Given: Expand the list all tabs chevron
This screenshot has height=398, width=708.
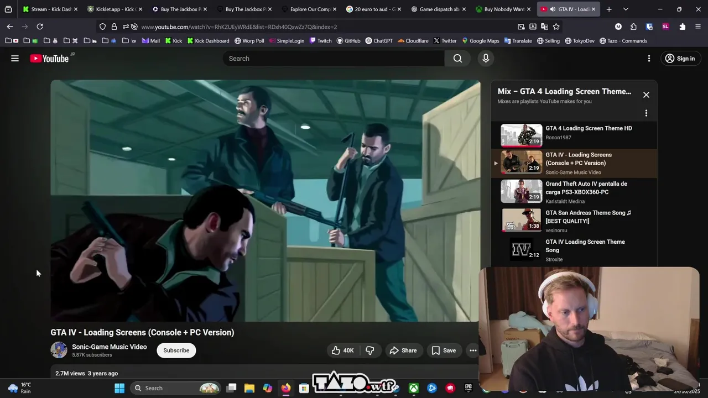Looking at the screenshot, I should (x=626, y=9).
